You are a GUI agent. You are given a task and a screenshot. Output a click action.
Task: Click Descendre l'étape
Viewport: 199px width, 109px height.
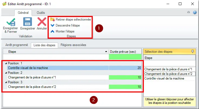(65, 25)
